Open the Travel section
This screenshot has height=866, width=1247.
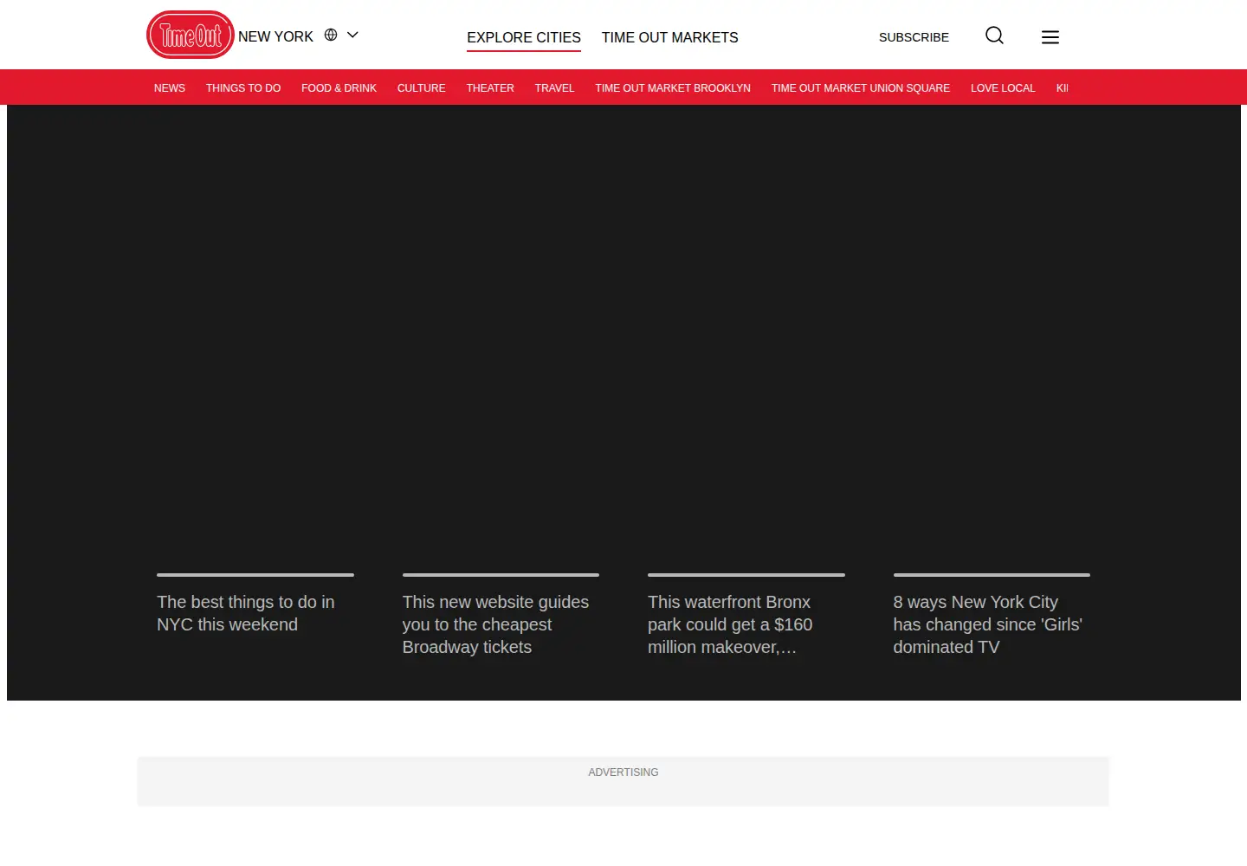[555, 88]
